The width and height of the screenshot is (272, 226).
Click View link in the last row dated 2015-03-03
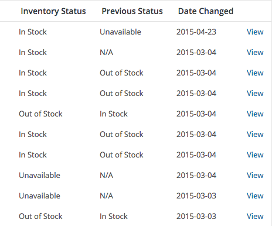pyautogui.click(x=255, y=216)
